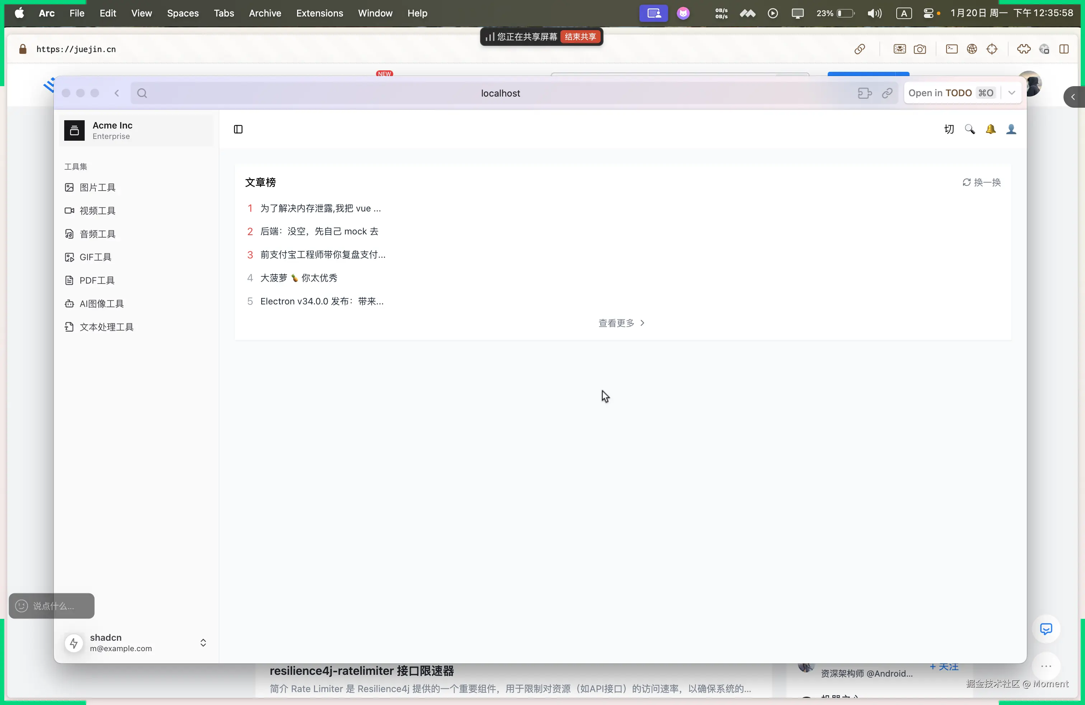The width and height of the screenshot is (1085, 705).
Task: Open dropdown arrow beside Open in TODO
Action: coord(1011,93)
